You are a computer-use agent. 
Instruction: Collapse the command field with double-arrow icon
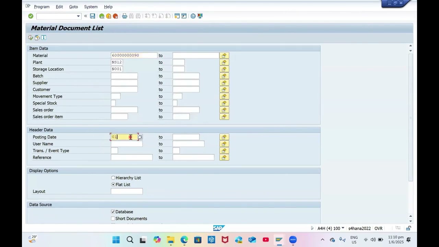(86, 16)
